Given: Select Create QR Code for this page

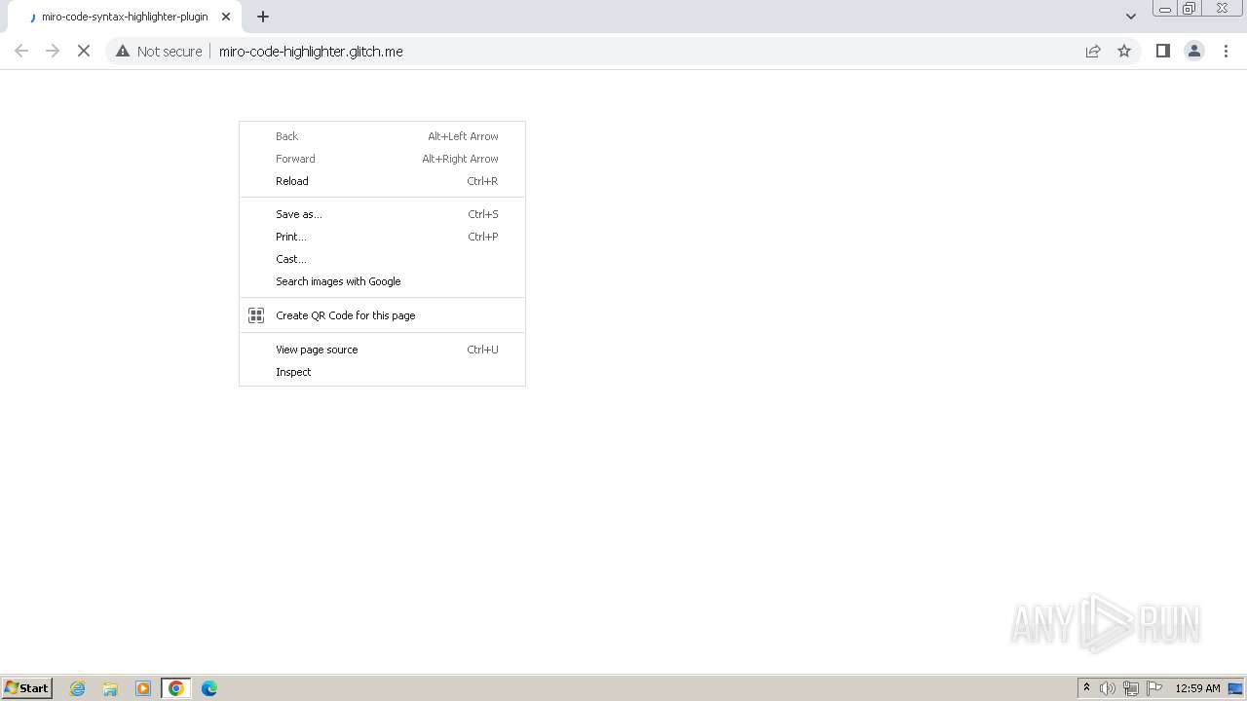Looking at the screenshot, I should coord(382,315).
